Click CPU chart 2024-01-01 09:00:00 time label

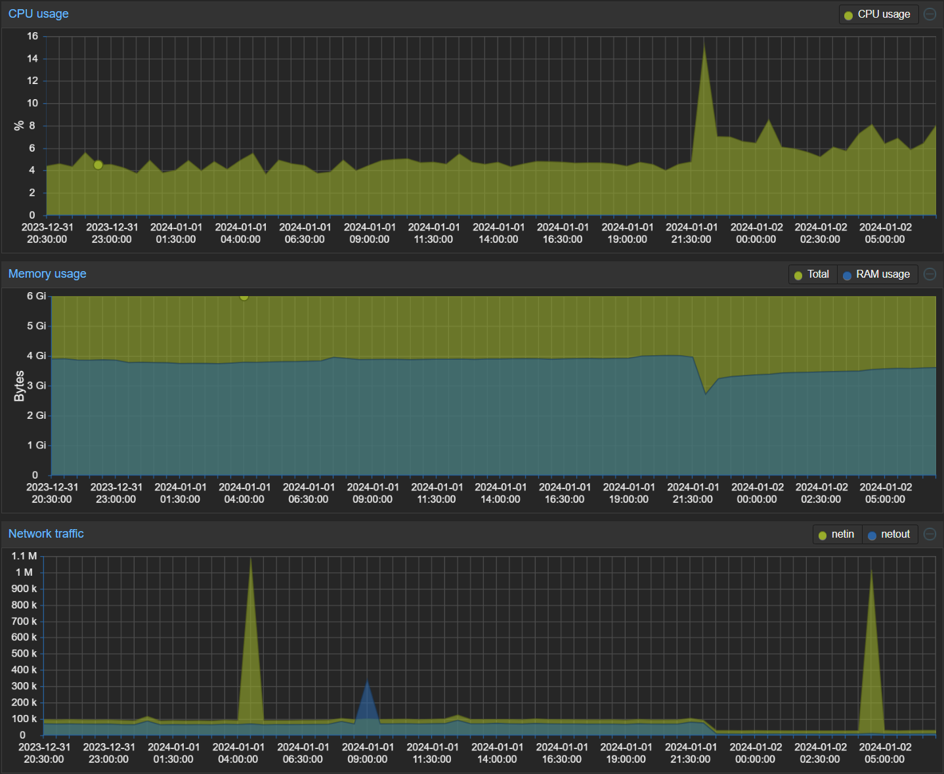coord(370,233)
